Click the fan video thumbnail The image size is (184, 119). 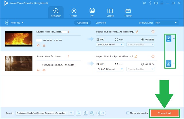19,64
